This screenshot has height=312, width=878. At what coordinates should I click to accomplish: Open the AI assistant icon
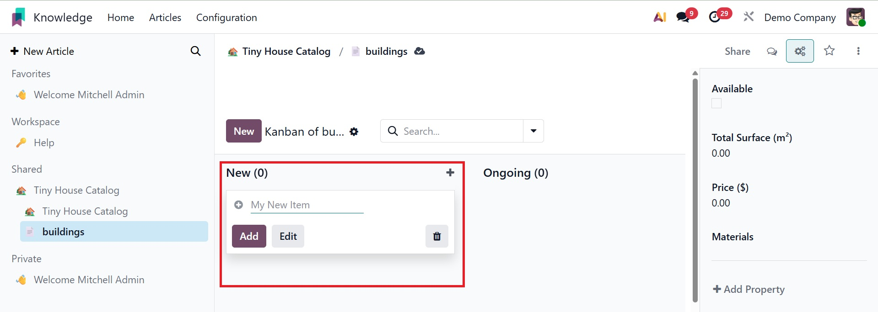[659, 17]
